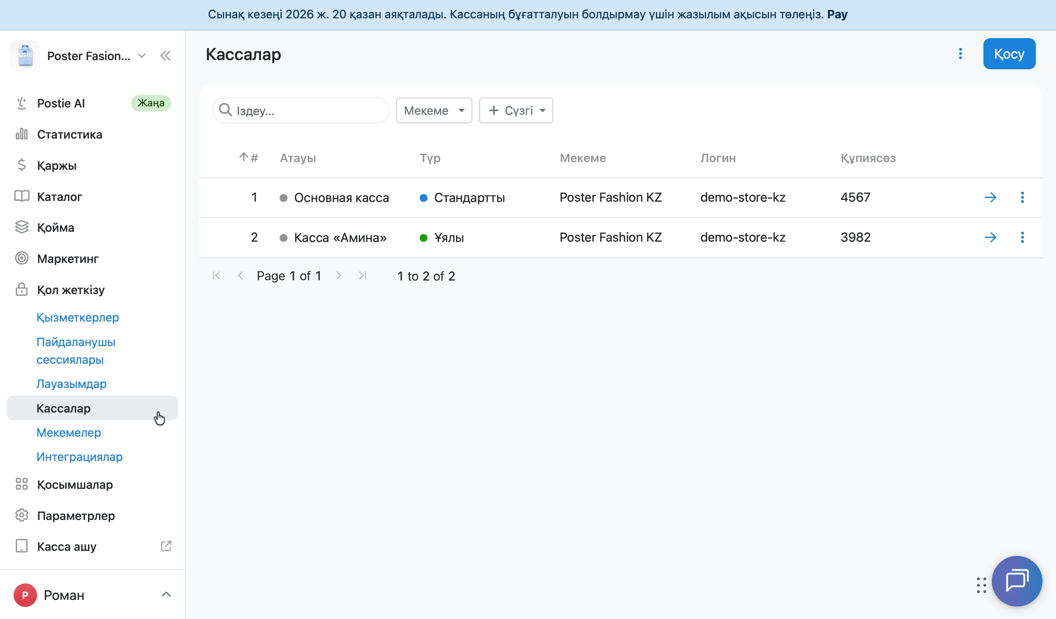This screenshot has height=619, width=1056.
Task: Open Основная касса with its arrow icon
Action: [x=990, y=197]
